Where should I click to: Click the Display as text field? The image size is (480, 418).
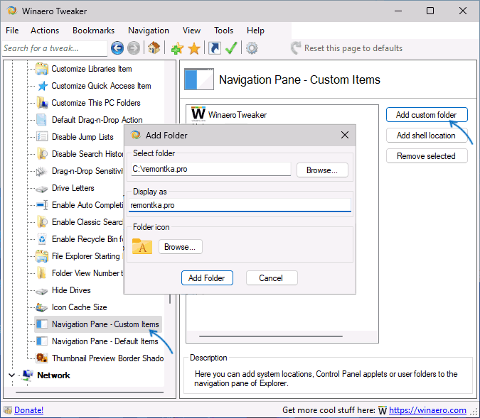240,205
